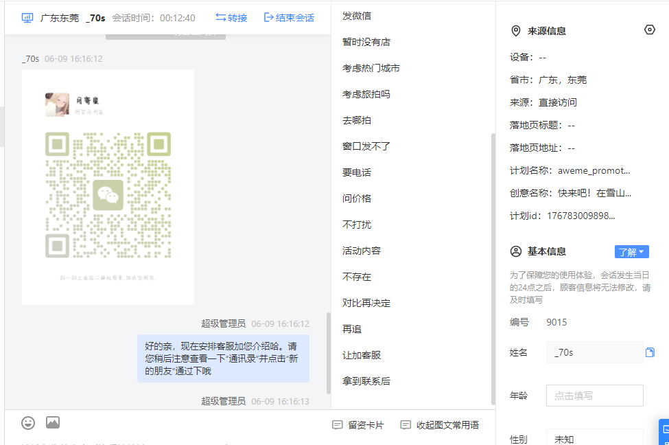Select quick reply 问价格
669x445 pixels.
click(x=357, y=198)
